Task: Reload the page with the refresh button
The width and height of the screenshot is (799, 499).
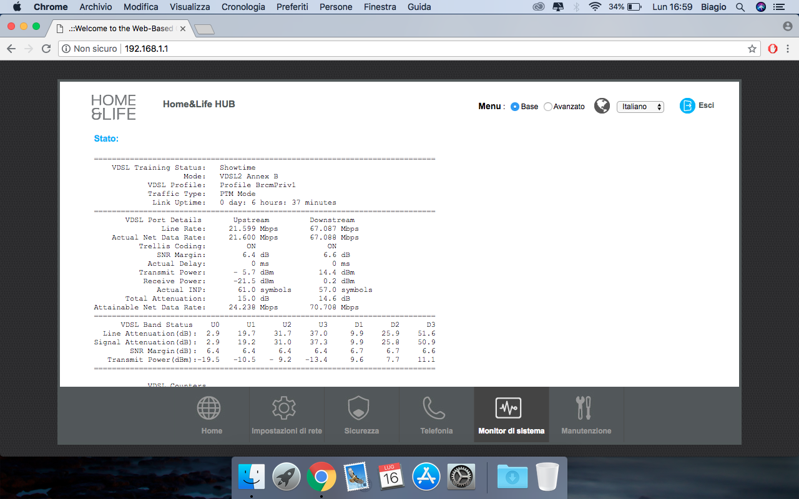Action: (x=46, y=49)
